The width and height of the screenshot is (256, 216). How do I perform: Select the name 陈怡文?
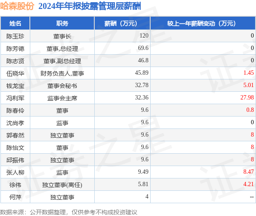coord(15,148)
